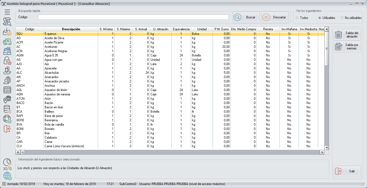
Task: Click the table's scroll down arrow
Action: click(326, 147)
